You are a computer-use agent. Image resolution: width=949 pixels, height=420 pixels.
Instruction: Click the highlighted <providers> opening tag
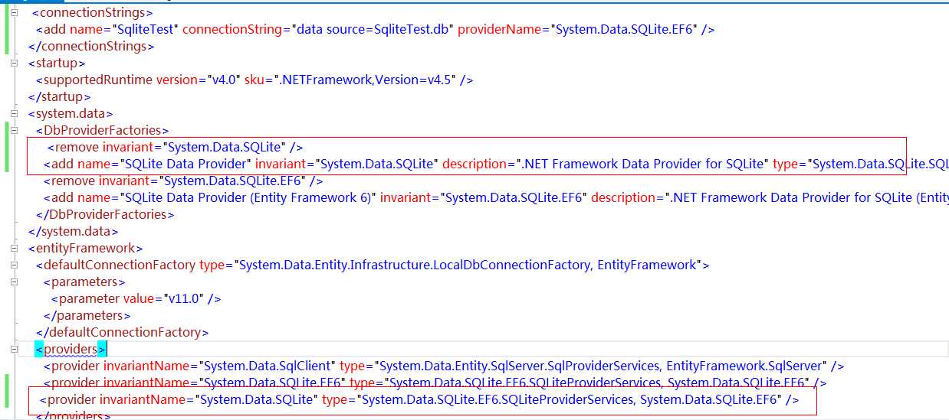coord(71,349)
